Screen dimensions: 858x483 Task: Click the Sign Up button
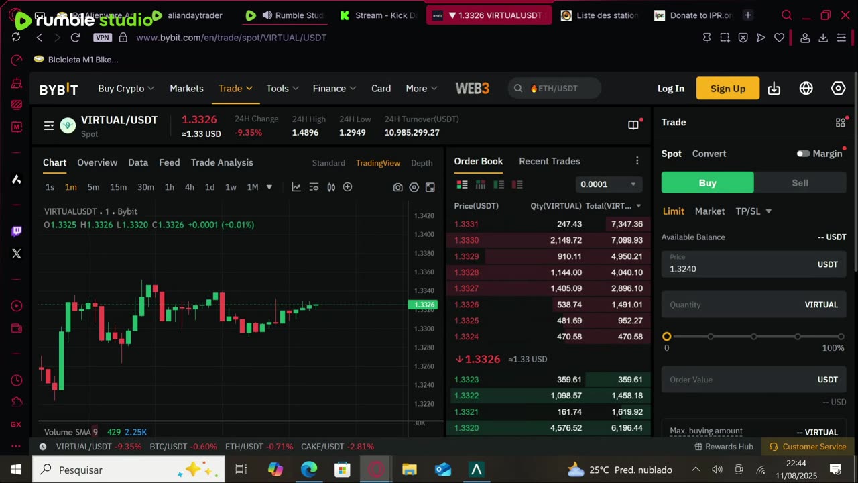coord(728,89)
